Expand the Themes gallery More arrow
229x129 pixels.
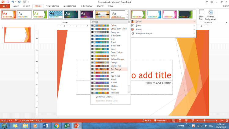click(x=127, y=18)
